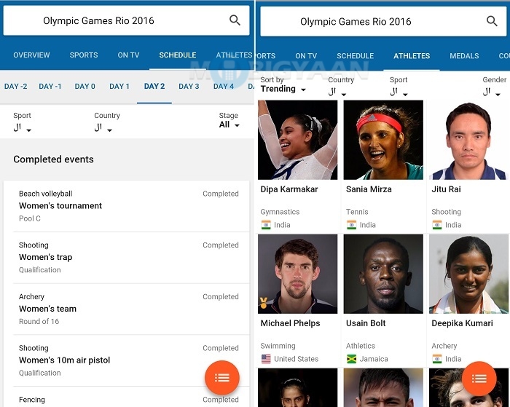Viewport: 510px width, 407px height.
Task: Tap gold medal icon on Michael Phelps photo
Action: [x=263, y=303]
